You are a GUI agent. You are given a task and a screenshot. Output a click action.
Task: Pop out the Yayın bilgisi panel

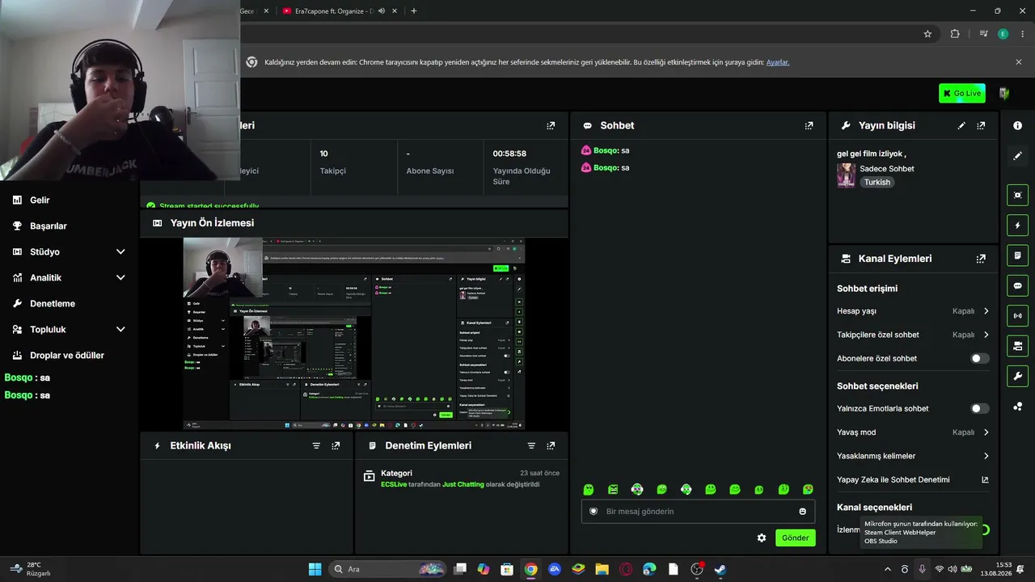tap(981, 125)
